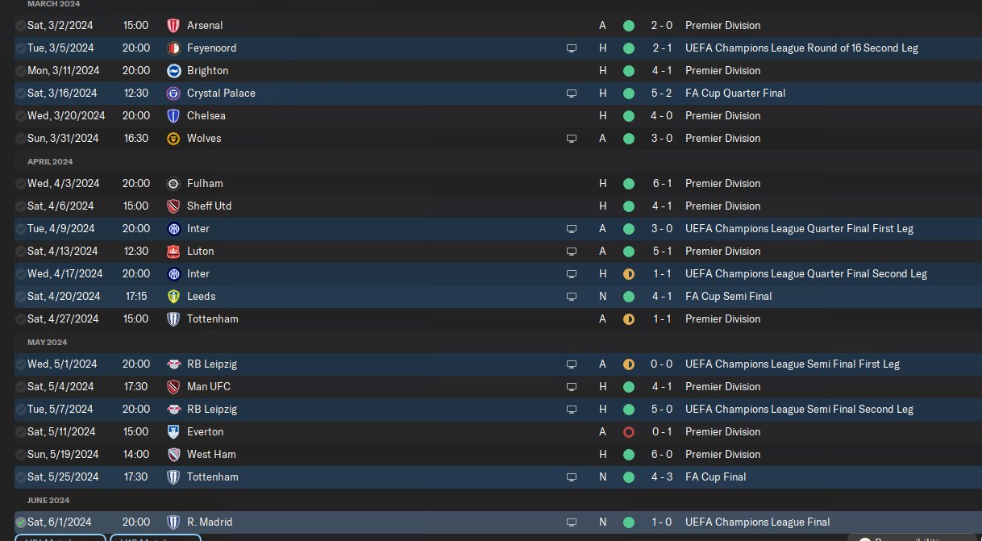The image size is (982, 541).
Task: Select the Brighton club badge
Action: 173,71
